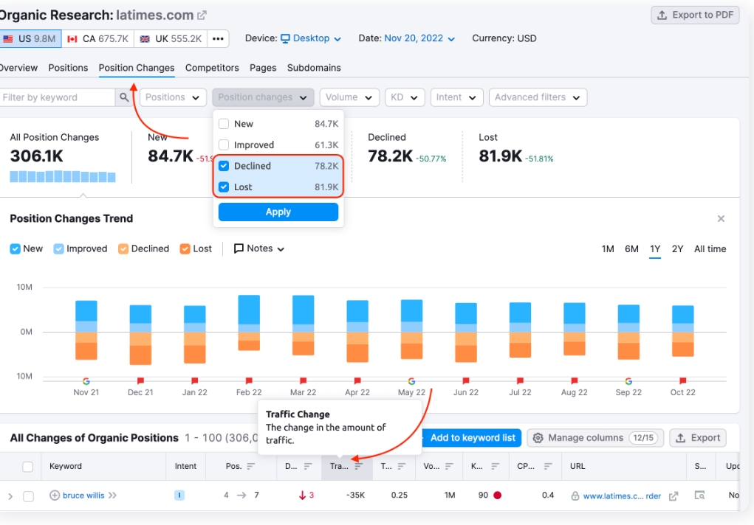
Task: Click the plus icon beside bruce willis keyword
Action: pos(55,496)
